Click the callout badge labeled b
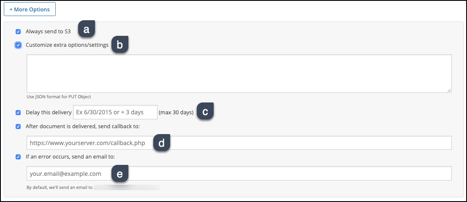Viewport: 467px width, 202px height. click(119, 45)
